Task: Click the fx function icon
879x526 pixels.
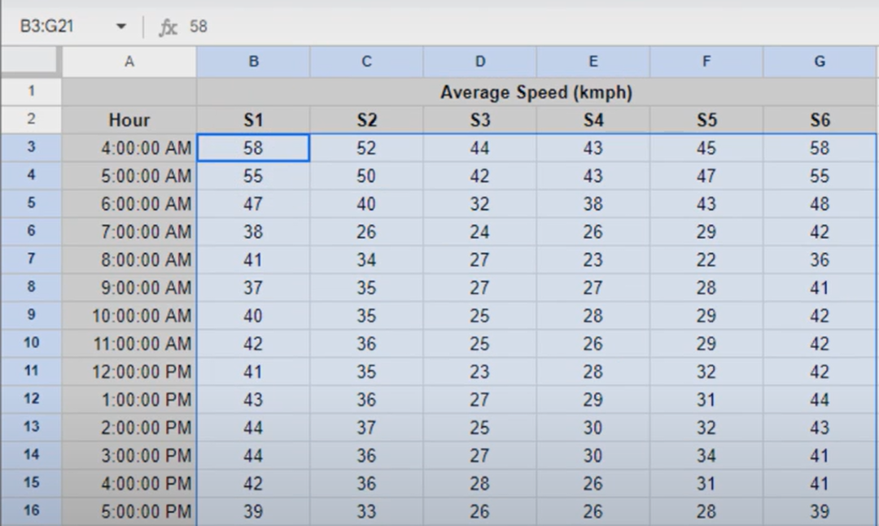Action: pyautogui.click(x=168, y=27)
